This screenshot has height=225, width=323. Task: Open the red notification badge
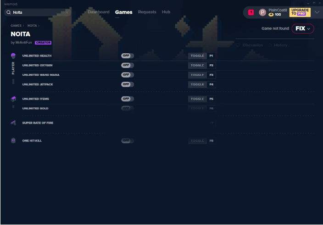click(251, 12)
